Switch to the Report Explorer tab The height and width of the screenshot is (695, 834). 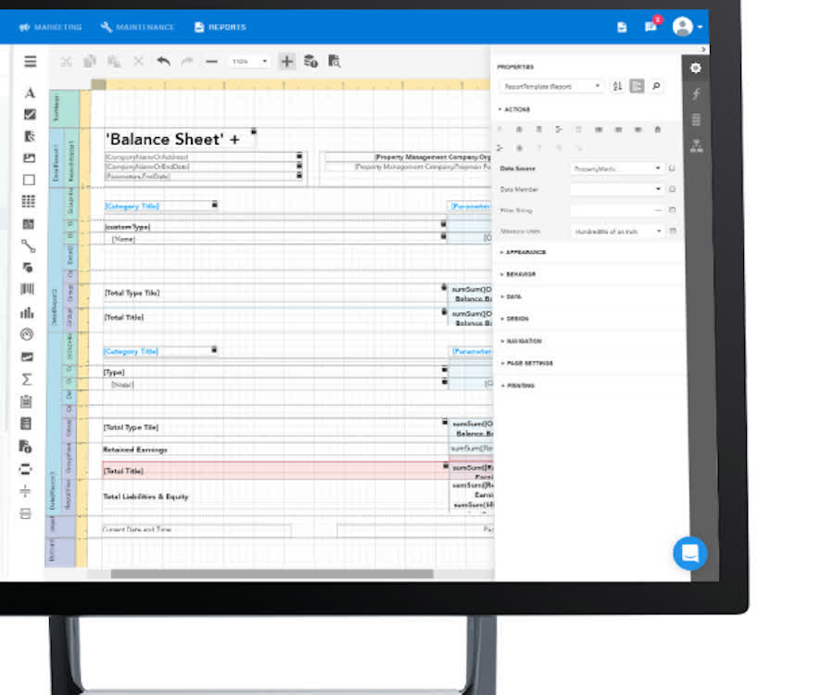click(x=696, y=145)
